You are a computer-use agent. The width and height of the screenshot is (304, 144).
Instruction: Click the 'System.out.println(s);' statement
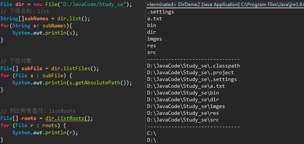click(45, 33)
